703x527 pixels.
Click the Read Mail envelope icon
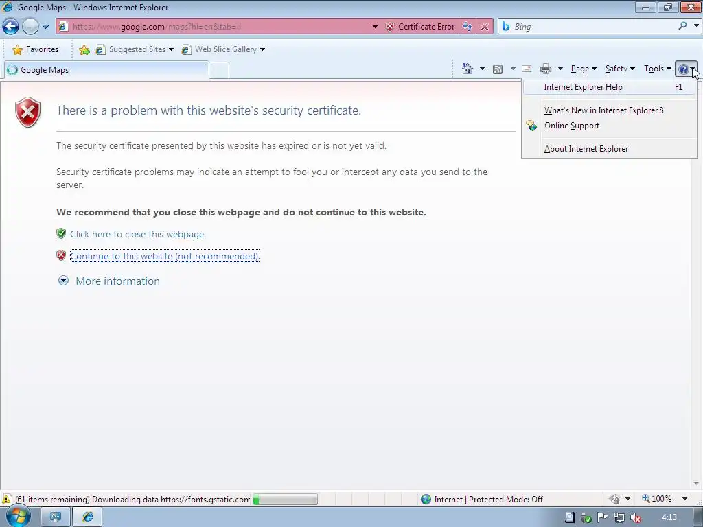527,69
